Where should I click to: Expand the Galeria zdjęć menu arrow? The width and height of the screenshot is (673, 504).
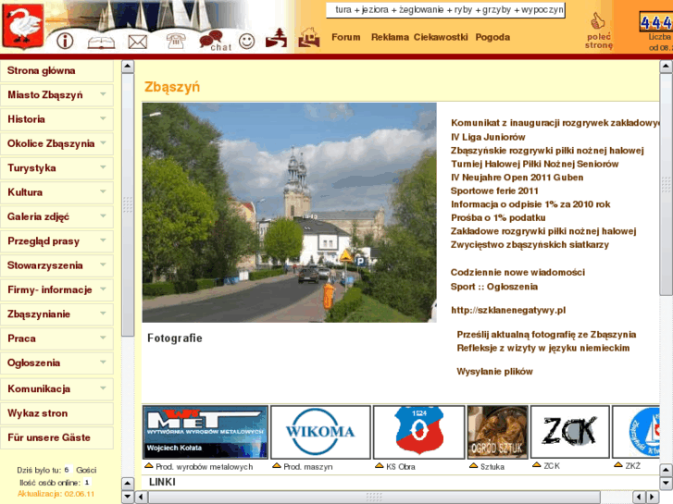click(103, 215)
